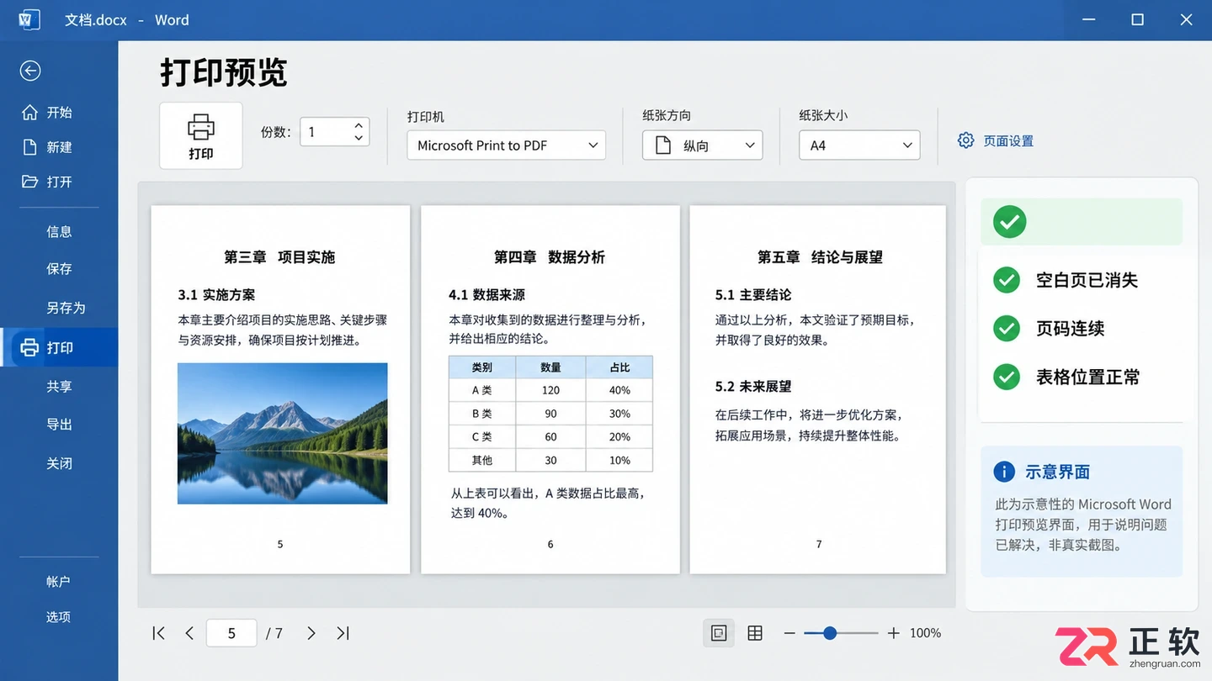1212x681 pixels.
Task: Increase copies with the up stepper arrow
Action: [359, 124]
